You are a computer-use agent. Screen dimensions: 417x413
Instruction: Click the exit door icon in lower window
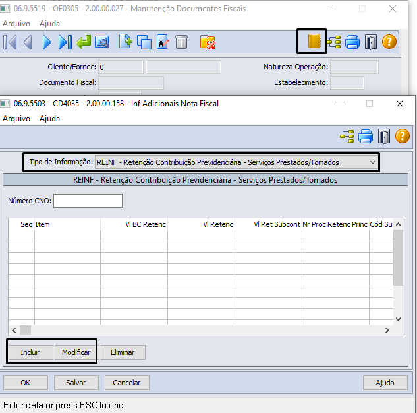point(384,137)
